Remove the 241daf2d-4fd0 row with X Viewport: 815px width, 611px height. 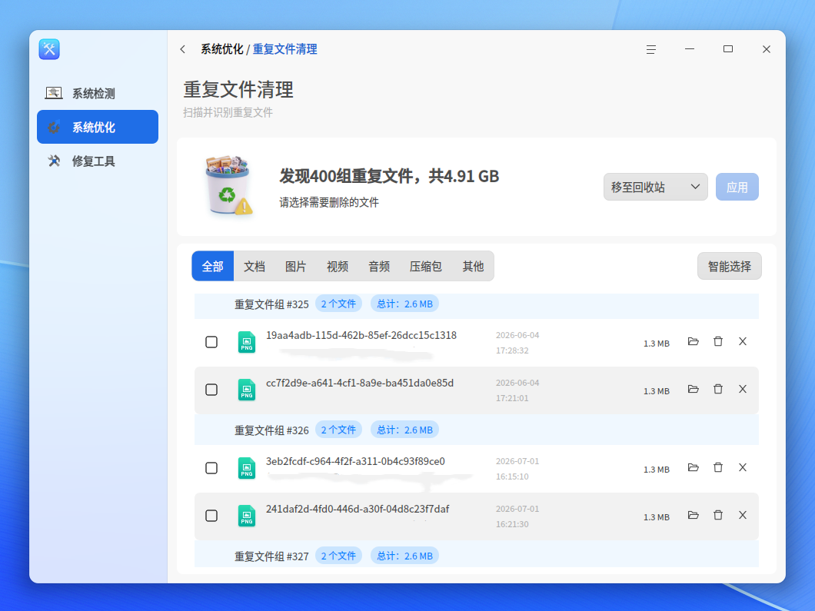(743, 516)
